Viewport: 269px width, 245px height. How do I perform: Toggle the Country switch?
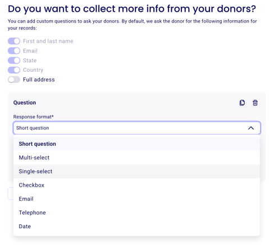coord(14,70)
